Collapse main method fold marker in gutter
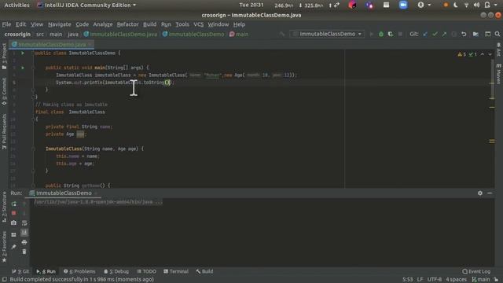Viewport: 503px width, 283px height. tap(33, 68)
